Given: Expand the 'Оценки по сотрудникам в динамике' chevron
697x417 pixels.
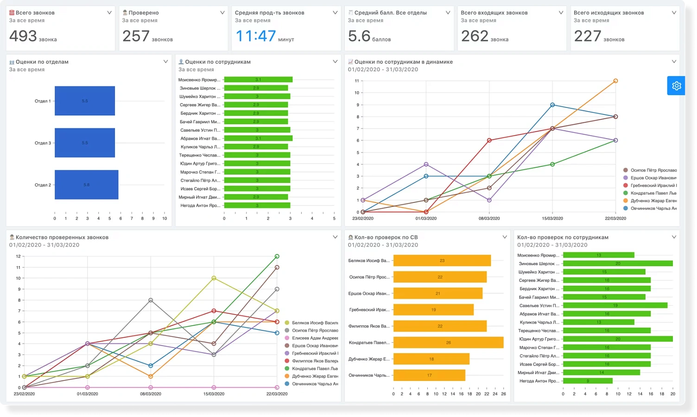Looking at the screenshot, I should [x=674, y=62].
